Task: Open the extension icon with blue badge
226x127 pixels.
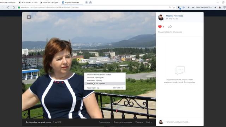Action: [179, 7]
